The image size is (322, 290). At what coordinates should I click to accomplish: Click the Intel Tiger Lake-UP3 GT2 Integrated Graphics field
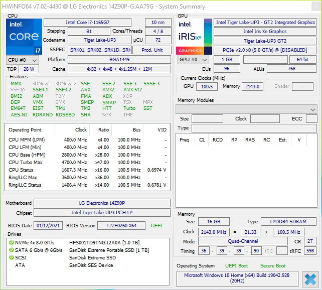pyautogui.click(x=265, y=23)
